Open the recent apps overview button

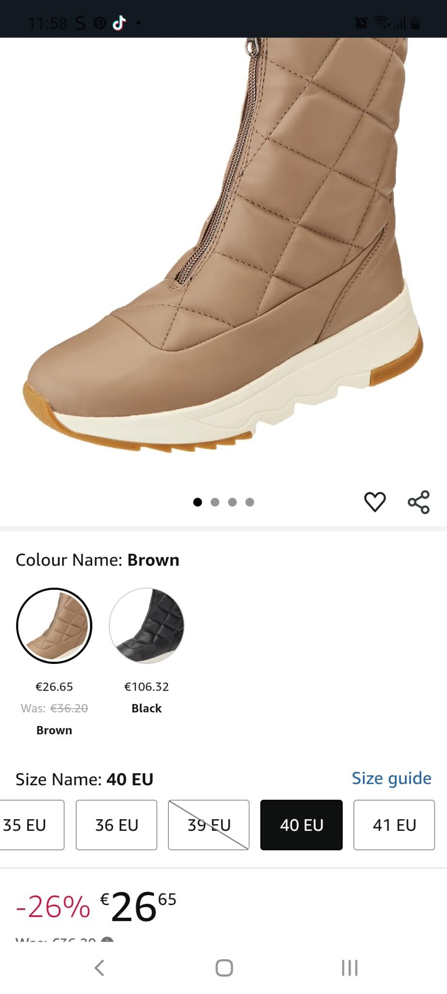point(349,967)
